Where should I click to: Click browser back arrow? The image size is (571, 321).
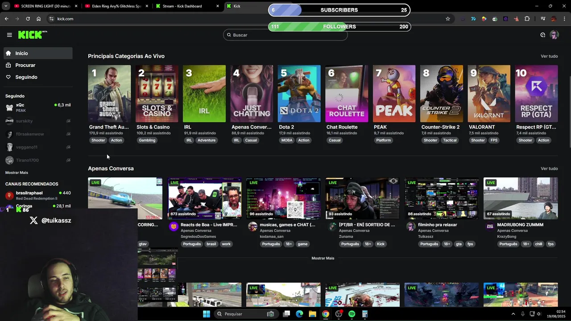click(x=7, y=19)
